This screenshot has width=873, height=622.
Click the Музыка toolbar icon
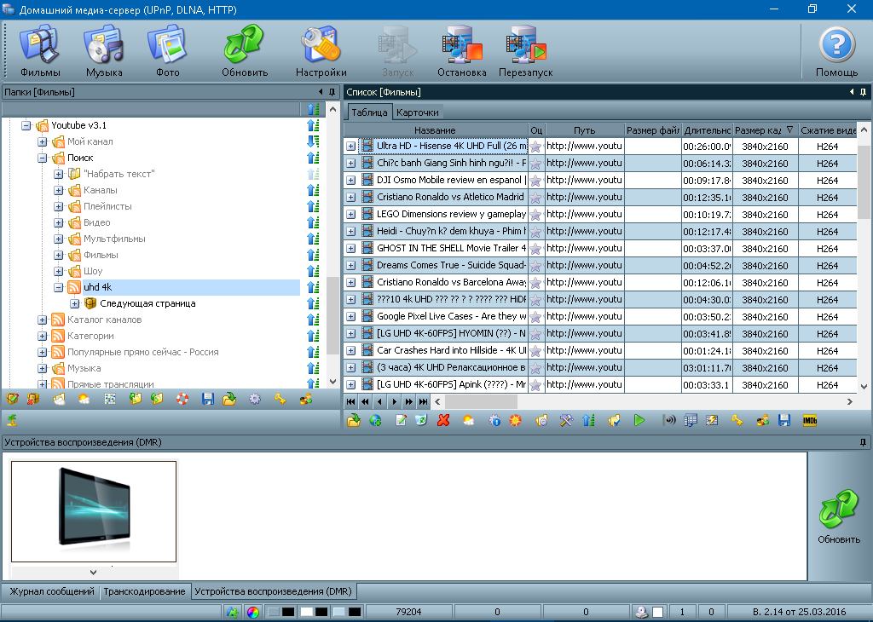pyautogui.click(x=103, y=49)
